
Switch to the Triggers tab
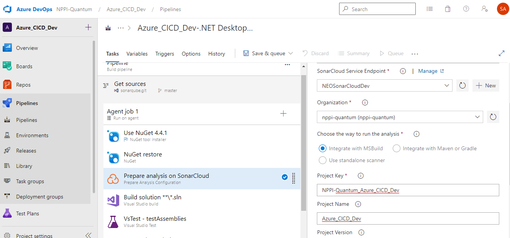(x=165, y=54)
